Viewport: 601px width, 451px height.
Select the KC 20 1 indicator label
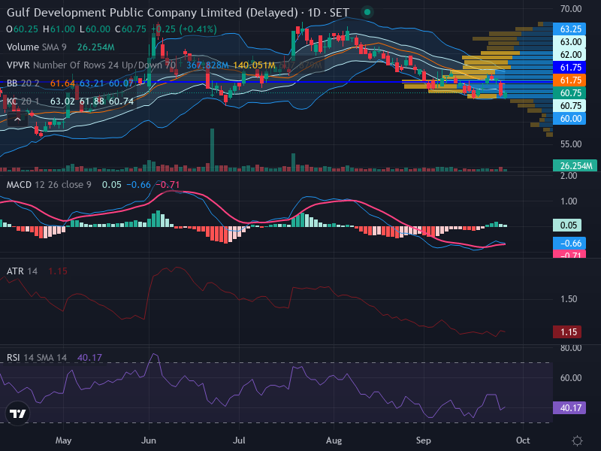pyautogui.click(x=23, y=101)
